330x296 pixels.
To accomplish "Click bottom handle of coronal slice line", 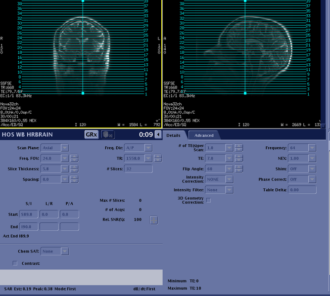I will click(83, 93).
